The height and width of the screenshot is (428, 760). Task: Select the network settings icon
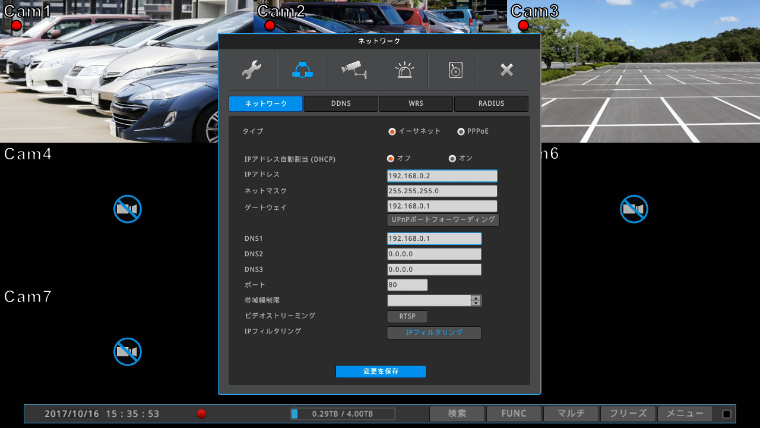coord(302,70)
